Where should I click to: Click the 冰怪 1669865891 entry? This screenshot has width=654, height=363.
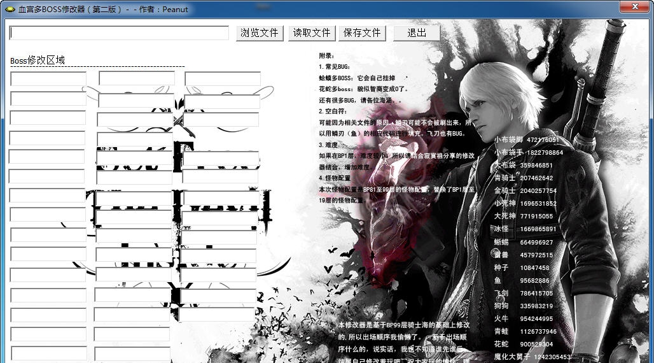(x=525, y=229)
